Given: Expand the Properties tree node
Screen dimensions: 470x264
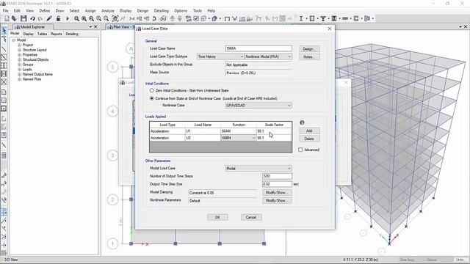Looking at the screenshot, I should (20, 55).
